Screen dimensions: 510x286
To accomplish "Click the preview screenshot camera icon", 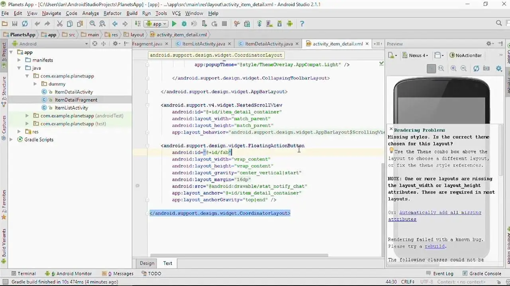I will click(x=486, y=68).
